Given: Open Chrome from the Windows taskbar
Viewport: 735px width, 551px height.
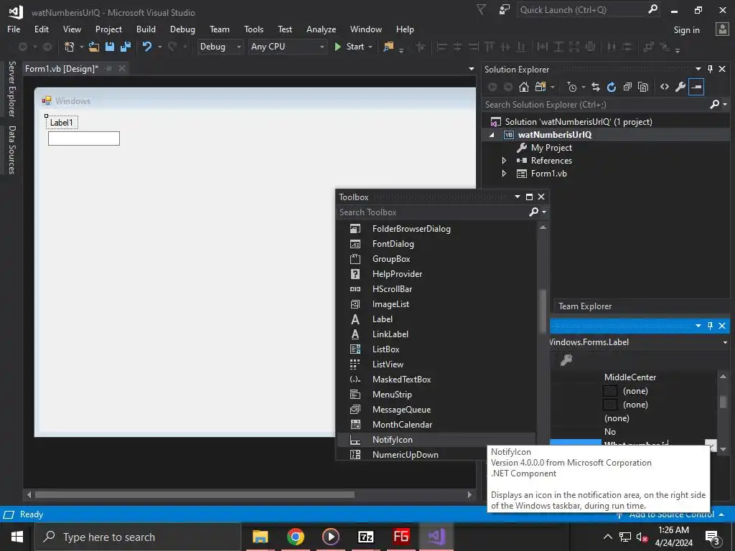Looking at the screenshot, I should pos(295,537).
